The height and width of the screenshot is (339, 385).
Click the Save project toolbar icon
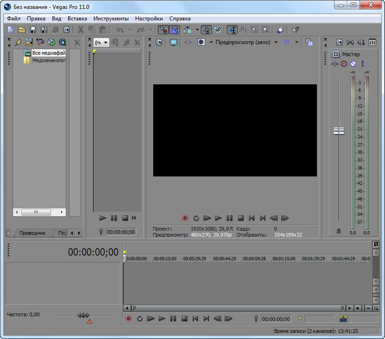(33, 30)
